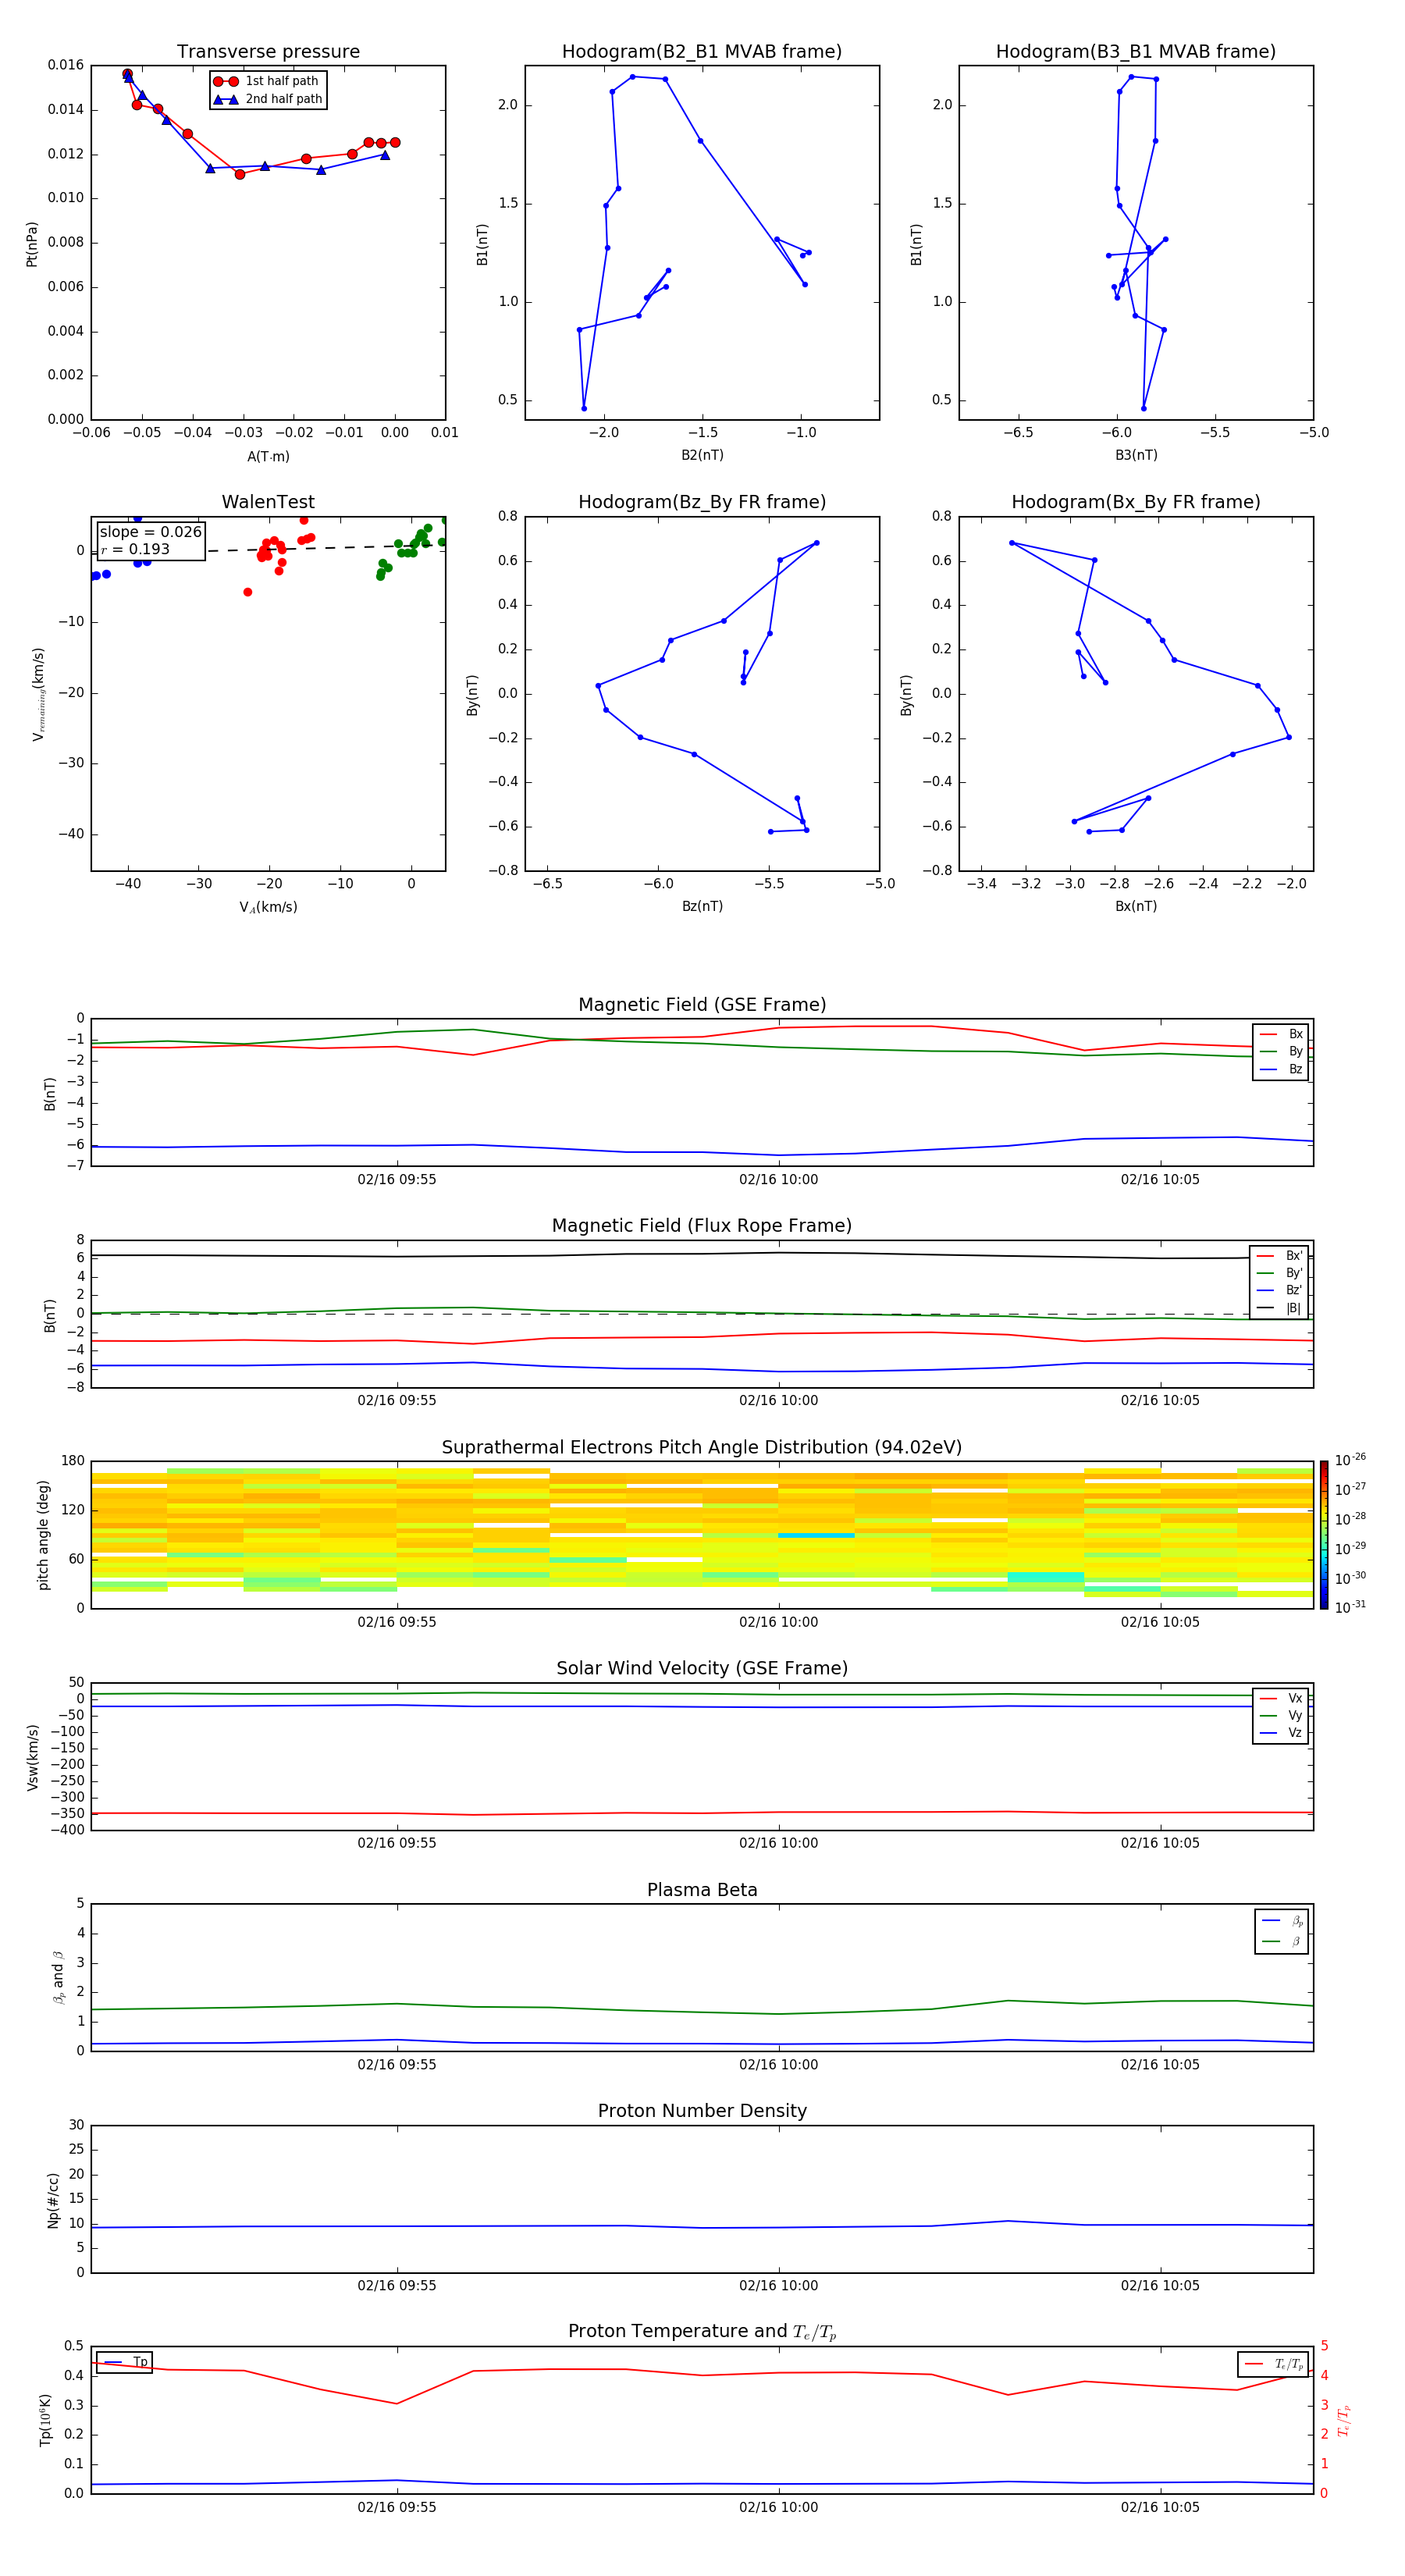Click 'Bx(nT)' x-axis label
The image size is (1405, 2576).
coord(1136,906)
